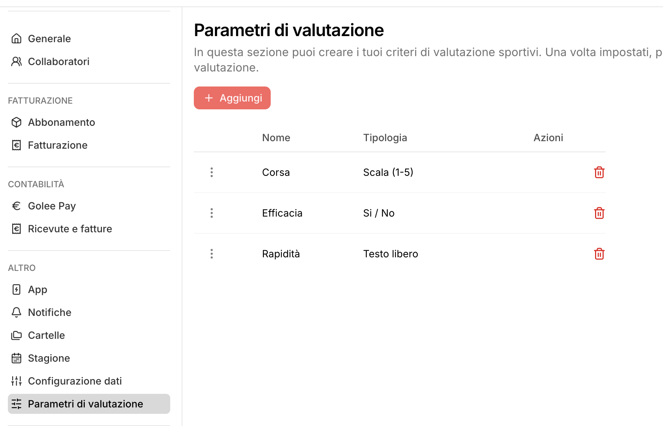663x426 pixels.
Task: Open the three-dot menu for Efficacia
Action: coord(212,213)
